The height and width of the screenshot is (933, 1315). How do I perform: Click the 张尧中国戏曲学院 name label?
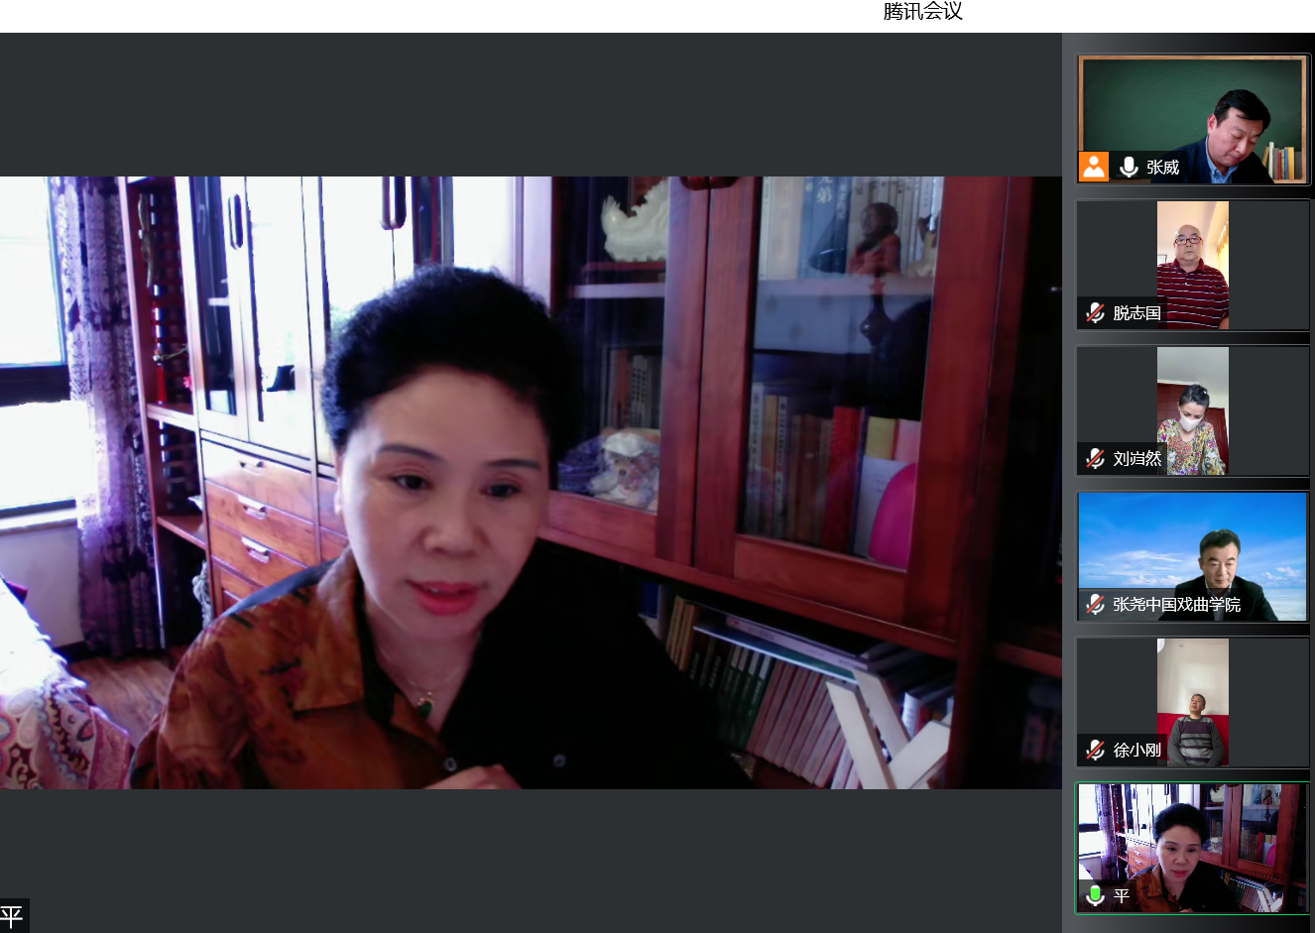[1176, 604]
